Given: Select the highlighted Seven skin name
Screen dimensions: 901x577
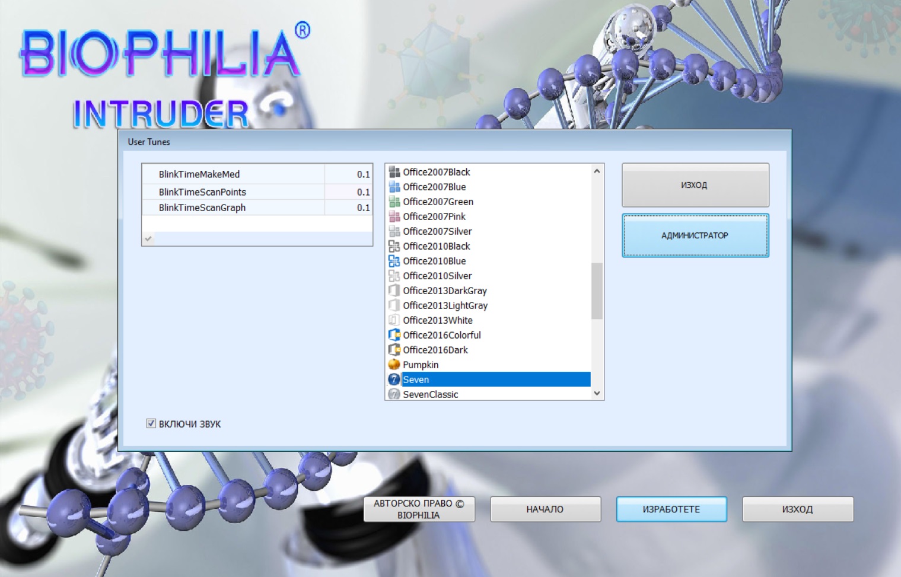Looking at the screenshot, I should click(416, 380).
